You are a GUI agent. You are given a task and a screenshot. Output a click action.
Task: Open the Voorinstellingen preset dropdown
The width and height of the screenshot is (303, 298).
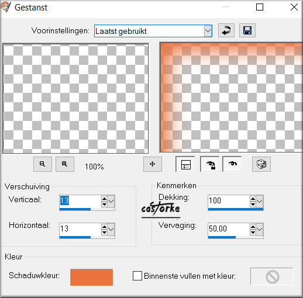coord(208,31)
